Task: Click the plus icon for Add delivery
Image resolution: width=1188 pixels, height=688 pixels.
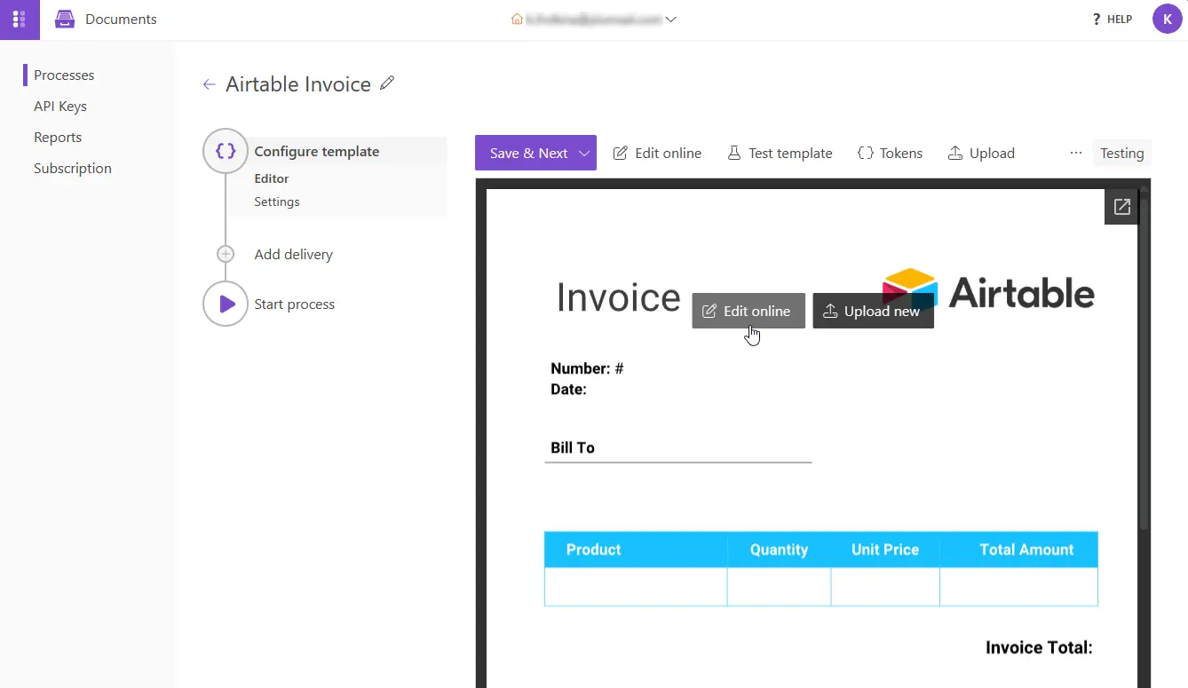Action: click(x=226, y=254)
